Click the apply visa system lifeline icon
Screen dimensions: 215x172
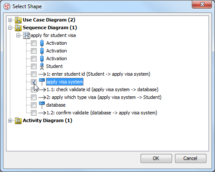pos(42,82)
